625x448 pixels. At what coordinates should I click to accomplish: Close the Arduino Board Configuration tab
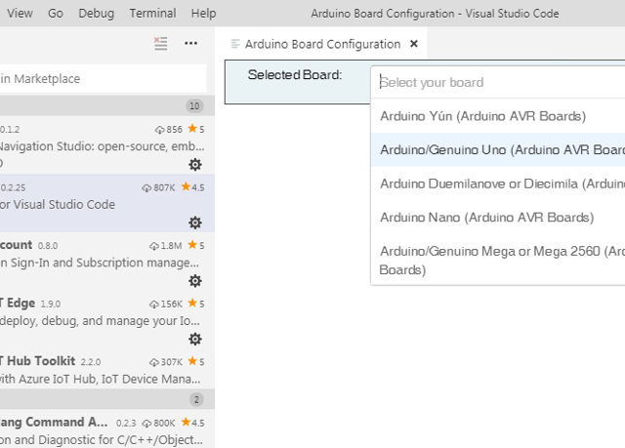click(x=414, y=44)
